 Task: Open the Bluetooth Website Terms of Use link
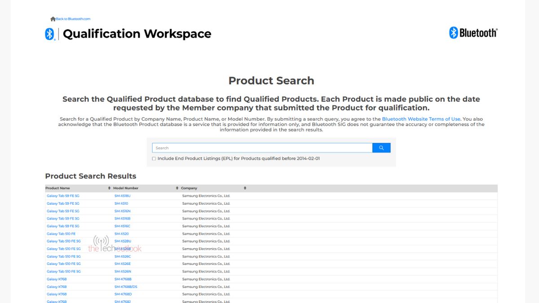pyautogui.click(x=421, y=119)
